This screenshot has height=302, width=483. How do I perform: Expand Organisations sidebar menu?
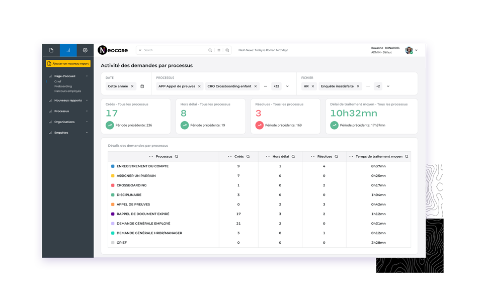(x=68, y=122)
